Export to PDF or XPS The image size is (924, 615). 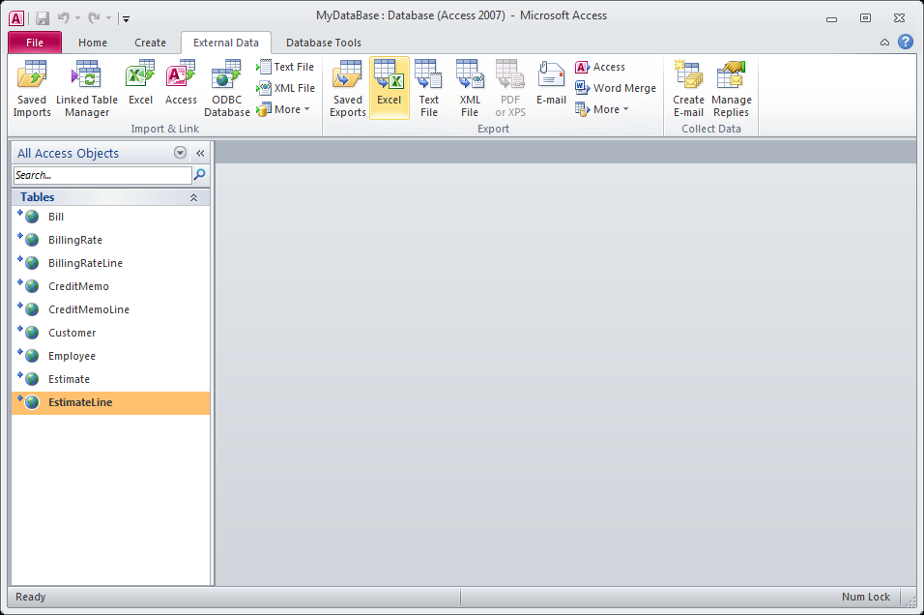pos(510,88)
